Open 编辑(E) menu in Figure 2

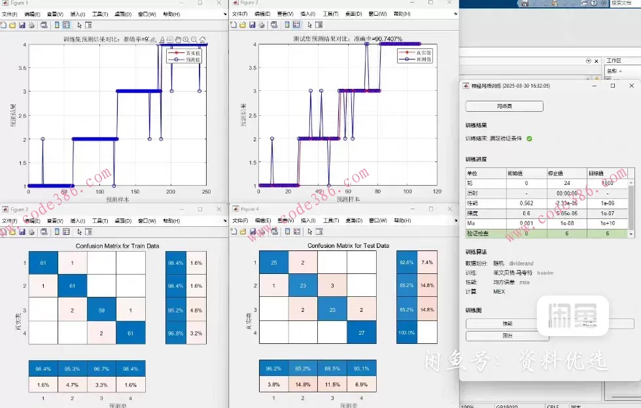[262, 14]
